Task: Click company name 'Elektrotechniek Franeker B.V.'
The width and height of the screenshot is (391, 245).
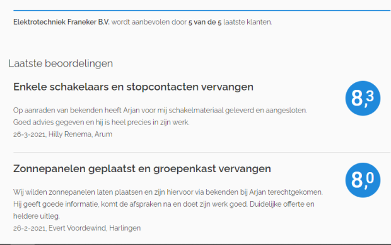Action: click(x=61, y=22)
